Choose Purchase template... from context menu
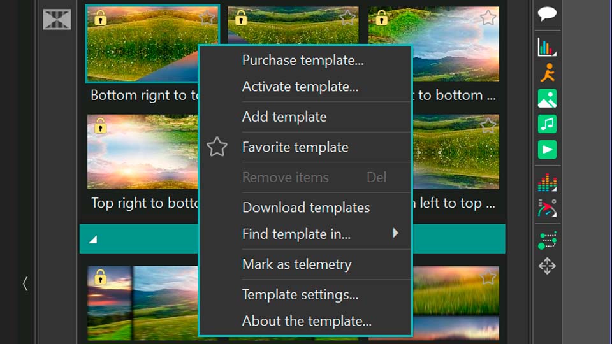This screenshot has width=612, height=344. [303, 61]
